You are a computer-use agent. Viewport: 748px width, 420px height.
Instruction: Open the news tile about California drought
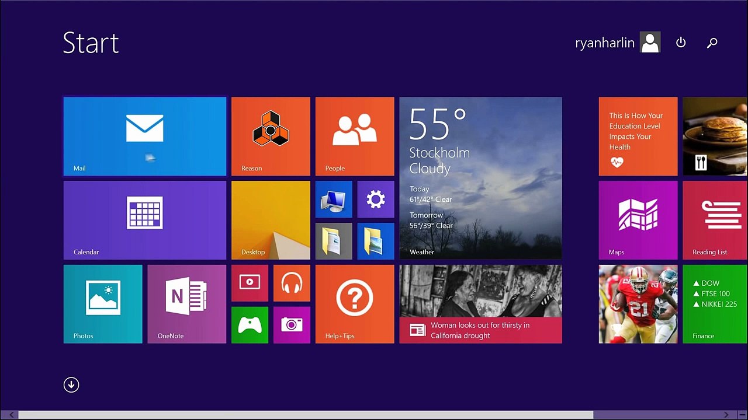(x=481, y=304)
